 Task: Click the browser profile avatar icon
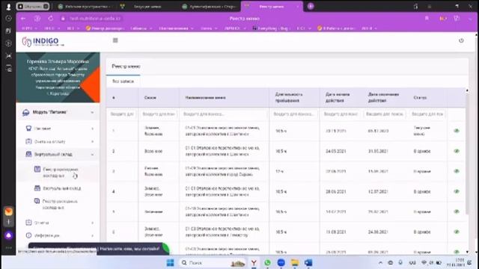pos(8,6)
